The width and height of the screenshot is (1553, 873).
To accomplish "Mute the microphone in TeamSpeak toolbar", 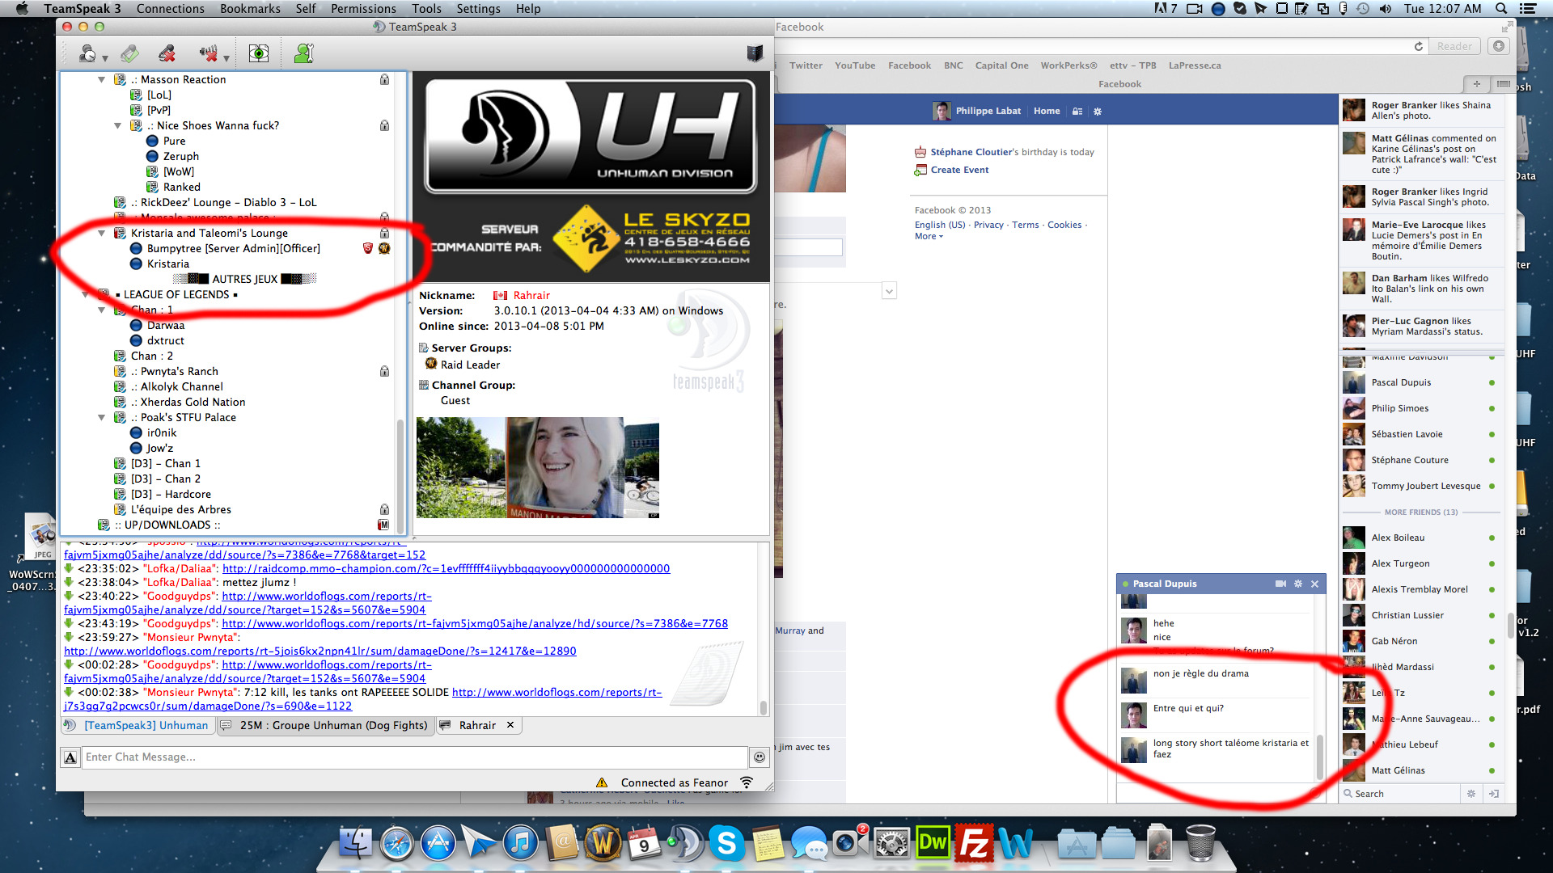I will (167, 54).
